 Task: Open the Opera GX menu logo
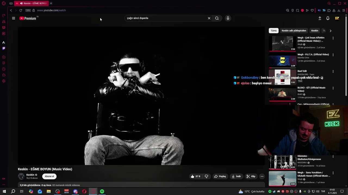[4, 4]
